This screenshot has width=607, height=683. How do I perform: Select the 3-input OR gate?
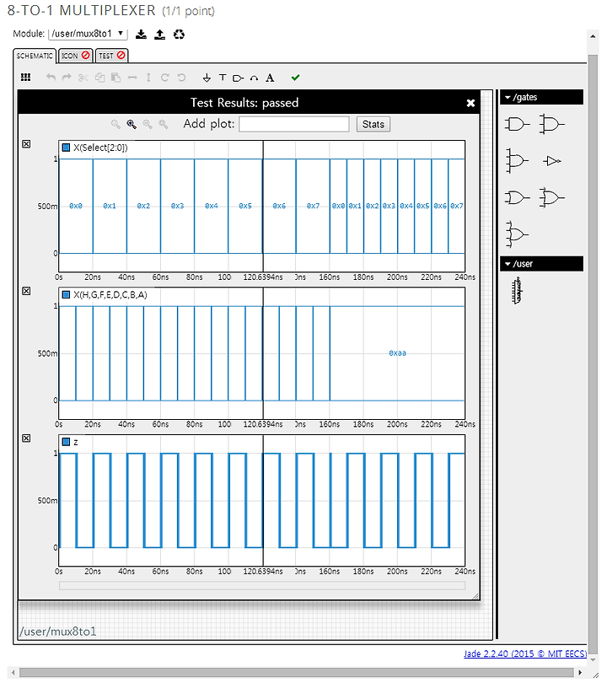tap(551, 198)
